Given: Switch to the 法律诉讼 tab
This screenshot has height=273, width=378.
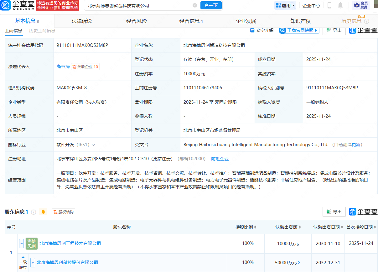Looking at the screenshot, I should pos(82,21).
